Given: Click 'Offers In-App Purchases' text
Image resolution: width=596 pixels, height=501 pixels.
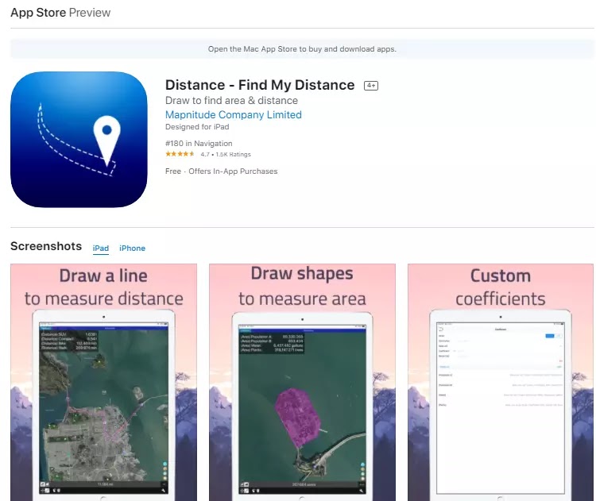Looking at the screenshot, I should click(233, 171).
